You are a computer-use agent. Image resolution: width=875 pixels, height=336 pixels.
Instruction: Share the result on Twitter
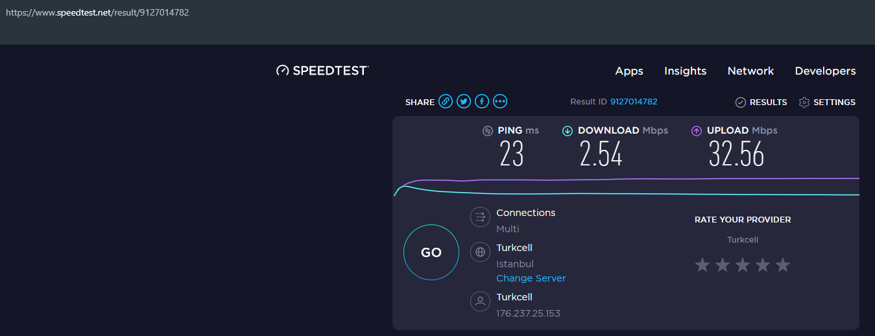tap(463, 101)
